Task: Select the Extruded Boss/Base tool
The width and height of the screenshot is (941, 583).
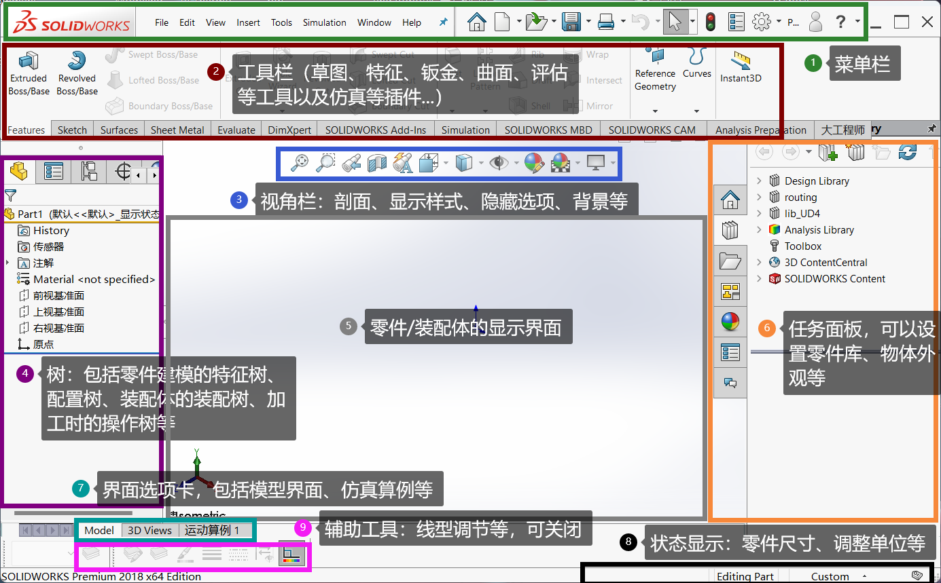Action: pyautogui.click(x=28, y=73)
